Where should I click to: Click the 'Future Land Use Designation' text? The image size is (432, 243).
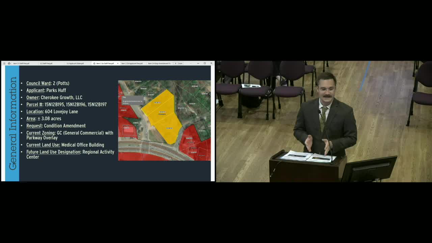click(53, 152)
